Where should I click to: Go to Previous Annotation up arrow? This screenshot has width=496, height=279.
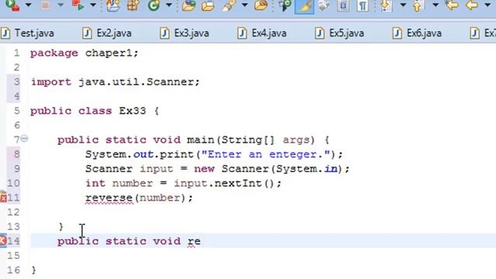point(418,5)
